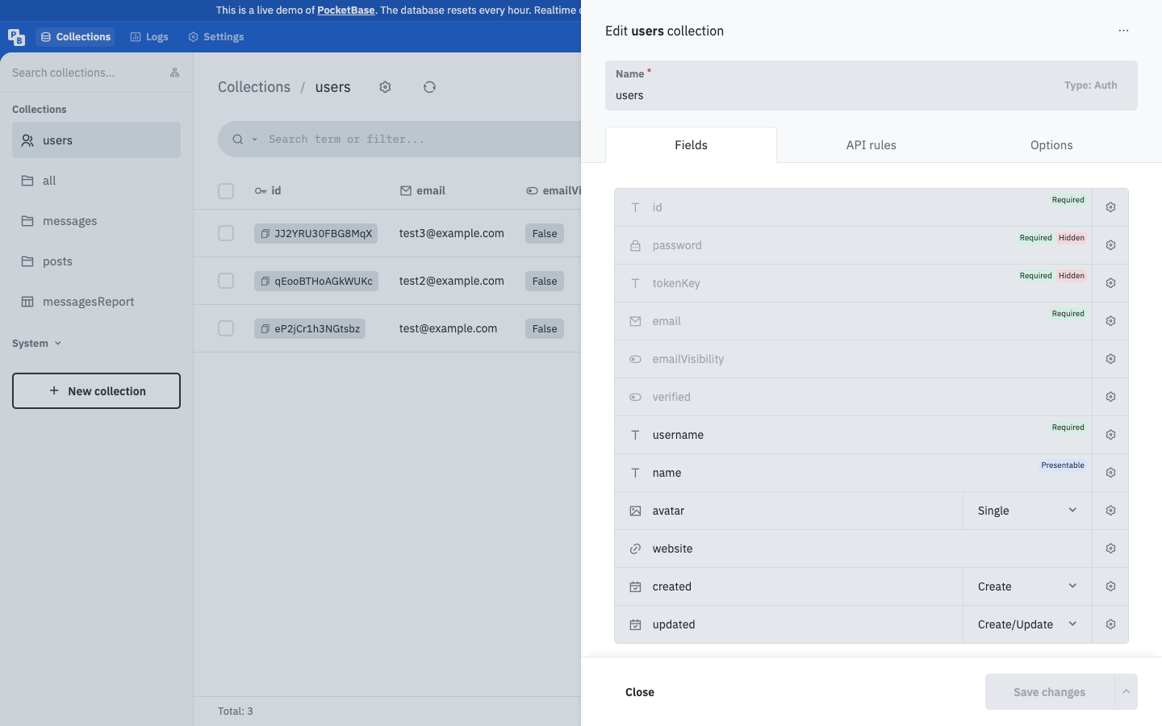Click the collection Name input field

coord(871,86)
